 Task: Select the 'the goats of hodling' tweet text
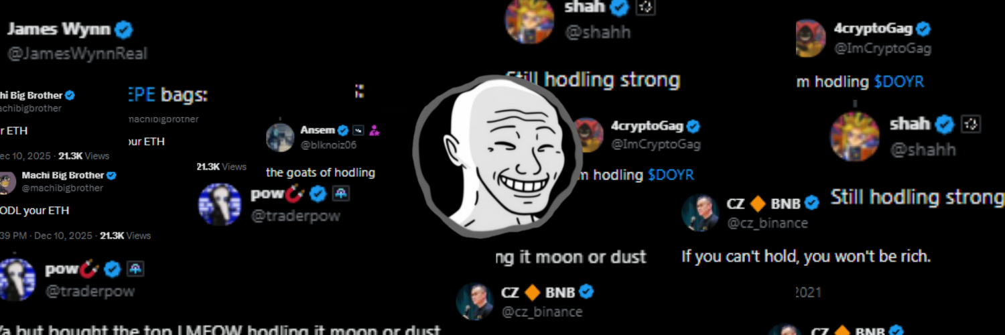pyautogui.click(x=320, y=173)
